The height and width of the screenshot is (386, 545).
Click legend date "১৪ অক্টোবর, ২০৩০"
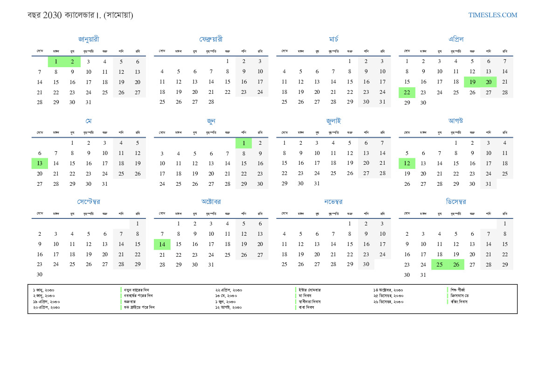point(388,290)
